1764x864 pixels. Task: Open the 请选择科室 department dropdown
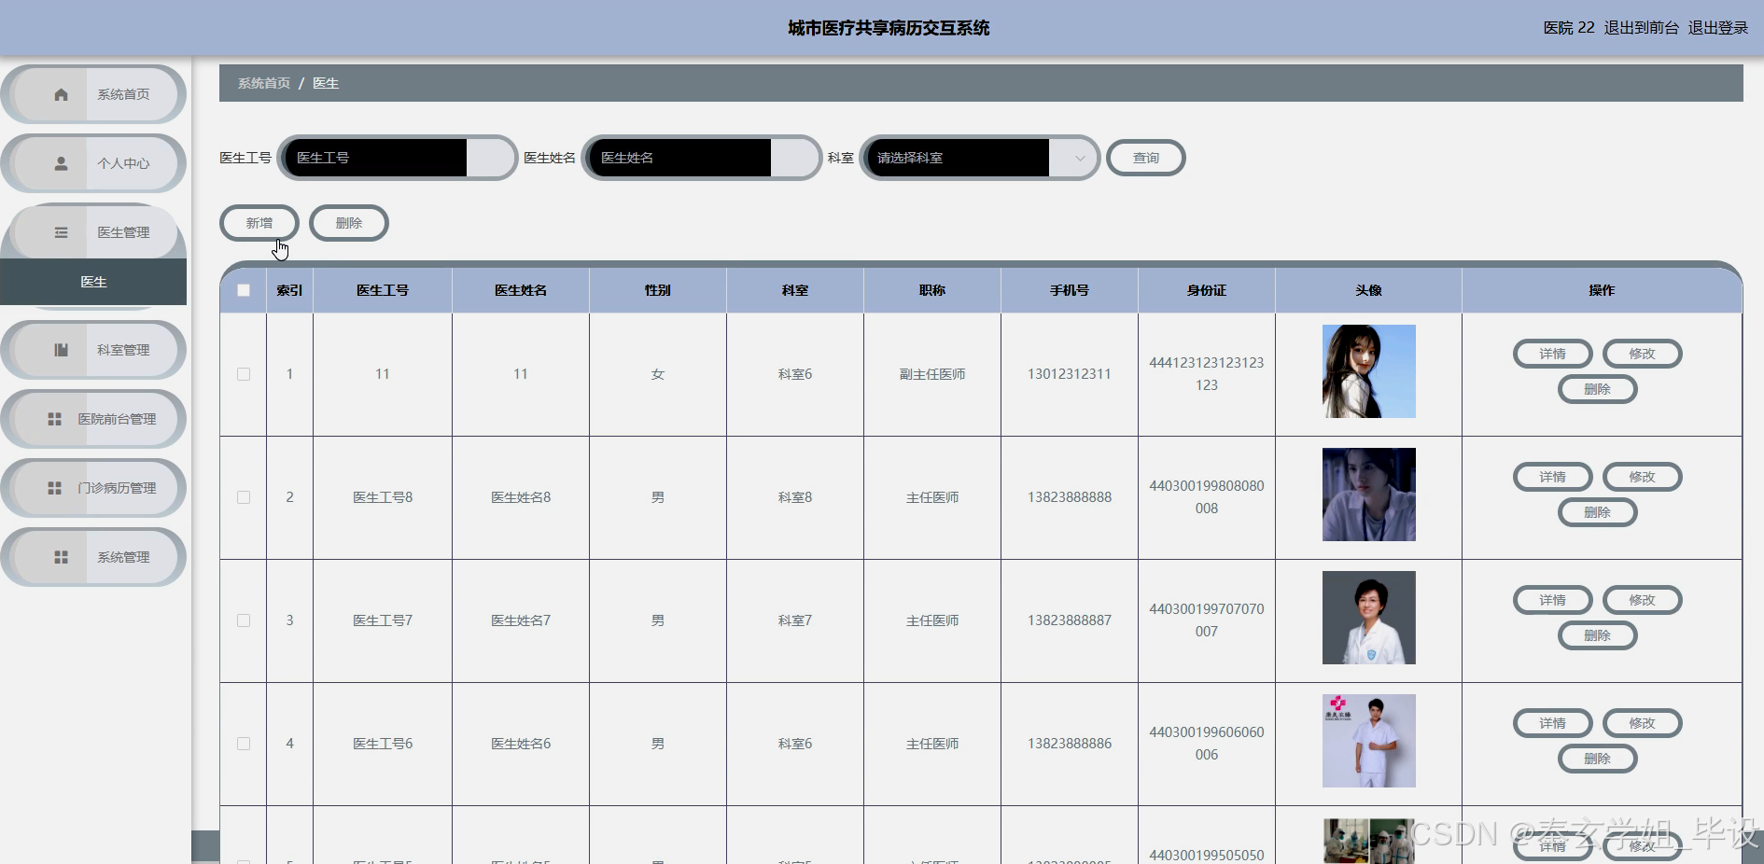tap(980, 158)
